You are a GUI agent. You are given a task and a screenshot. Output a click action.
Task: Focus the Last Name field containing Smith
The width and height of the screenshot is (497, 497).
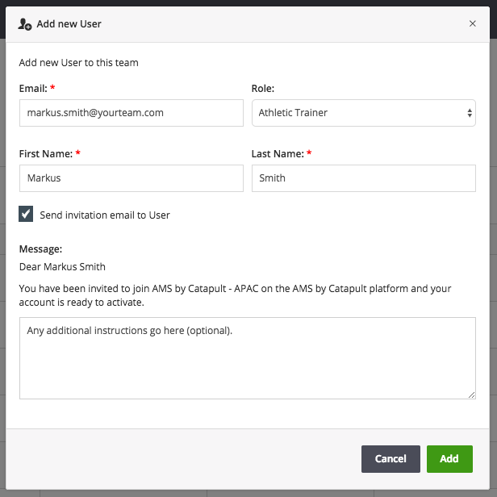click(x=364, y=178)
